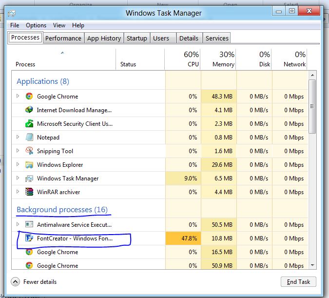Click the Internet Download Manager globe icon
Viewport: 329px width, 298px height.
(x=29, y=110)
